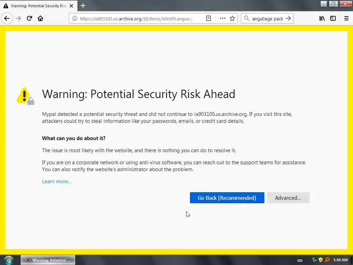
Task: Open the Library icon
Action: pos(322,19)
